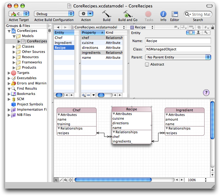The width and height of the screenshot is (220, 196).
Task: Expand the Products folder
Action: click(x=14, y=68)
